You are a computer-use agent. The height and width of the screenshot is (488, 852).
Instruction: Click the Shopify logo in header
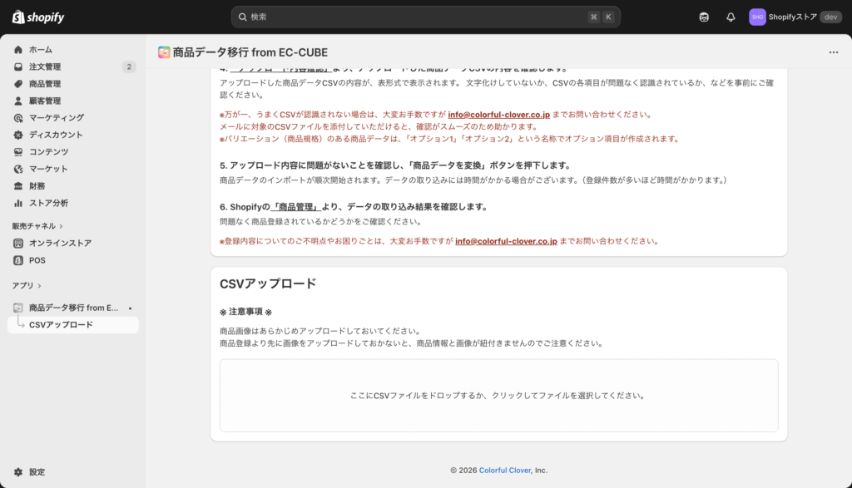click(x=38, y=17)
